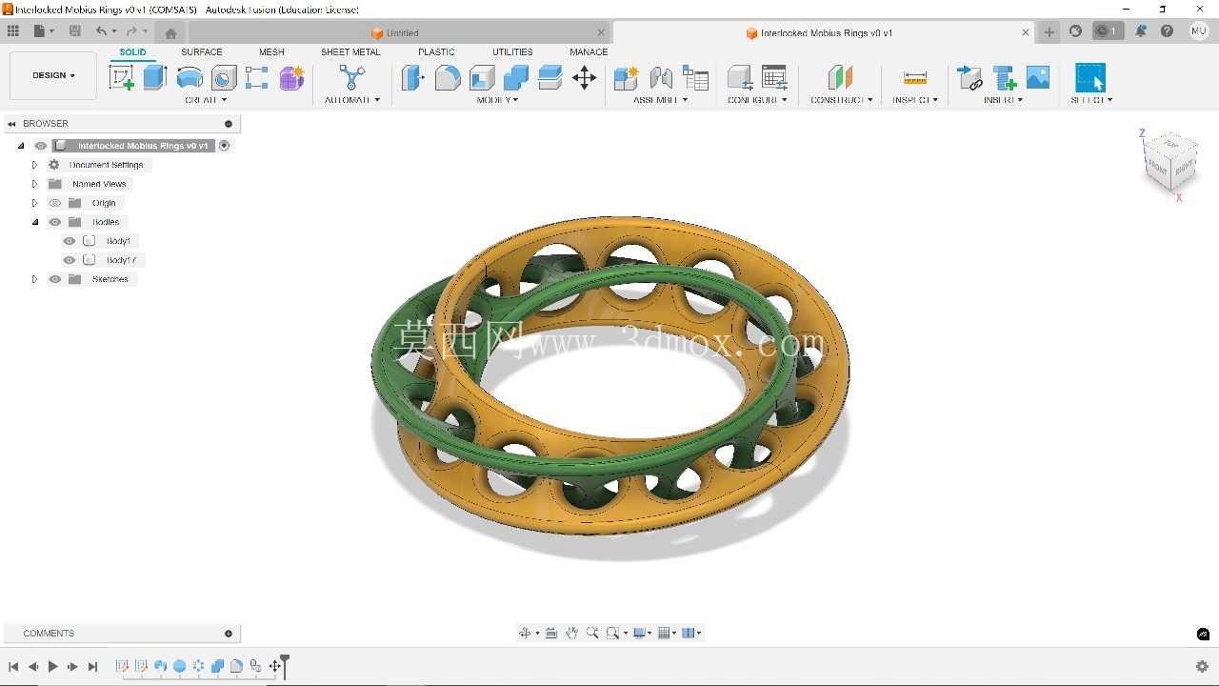Click the Configure Model icon
The height and width of the screenshot is (686, 1219).
(x=740, y=77)
